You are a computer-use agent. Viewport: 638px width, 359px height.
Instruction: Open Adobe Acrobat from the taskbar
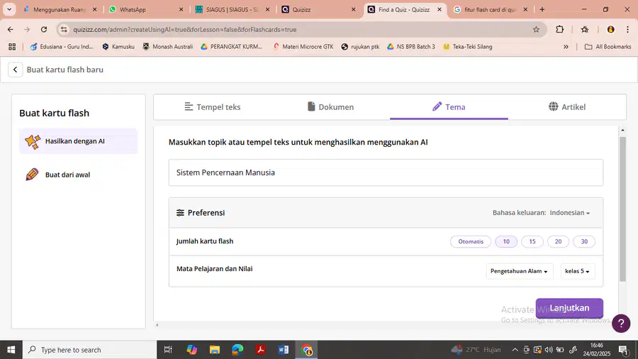click(x=260, y=350)
